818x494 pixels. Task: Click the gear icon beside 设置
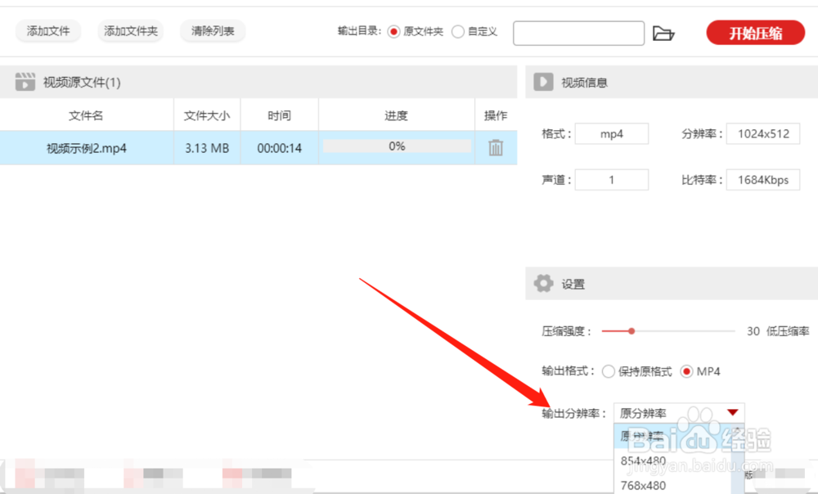pyautogui.click(x=543, y=283)
